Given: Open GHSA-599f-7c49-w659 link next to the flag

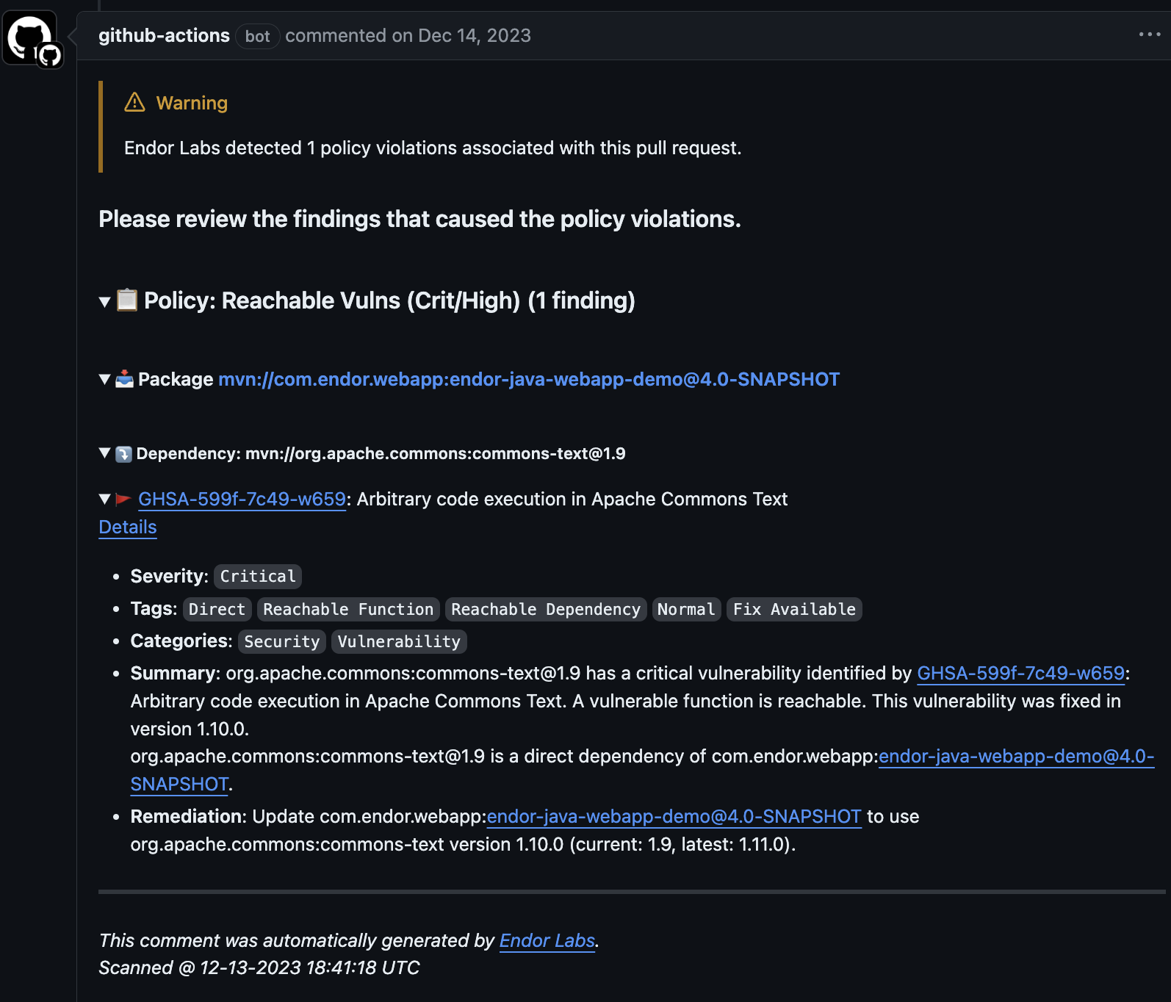Looking at the screenshot, I should (242, 499).
